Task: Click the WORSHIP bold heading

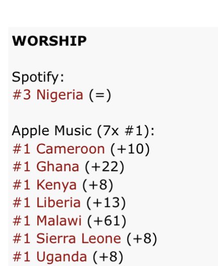Action: (49, 41)
